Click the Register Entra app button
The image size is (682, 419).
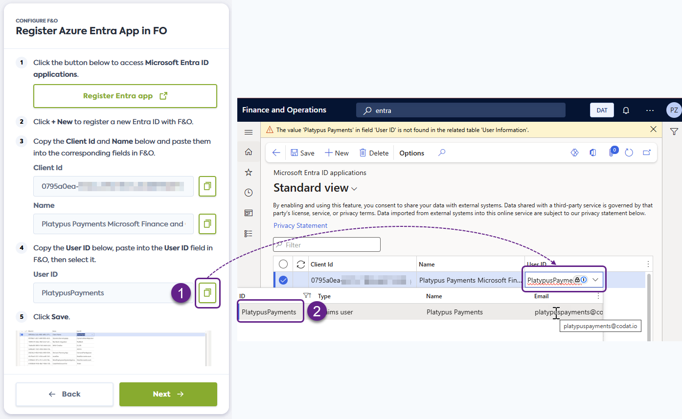point(125,96)
